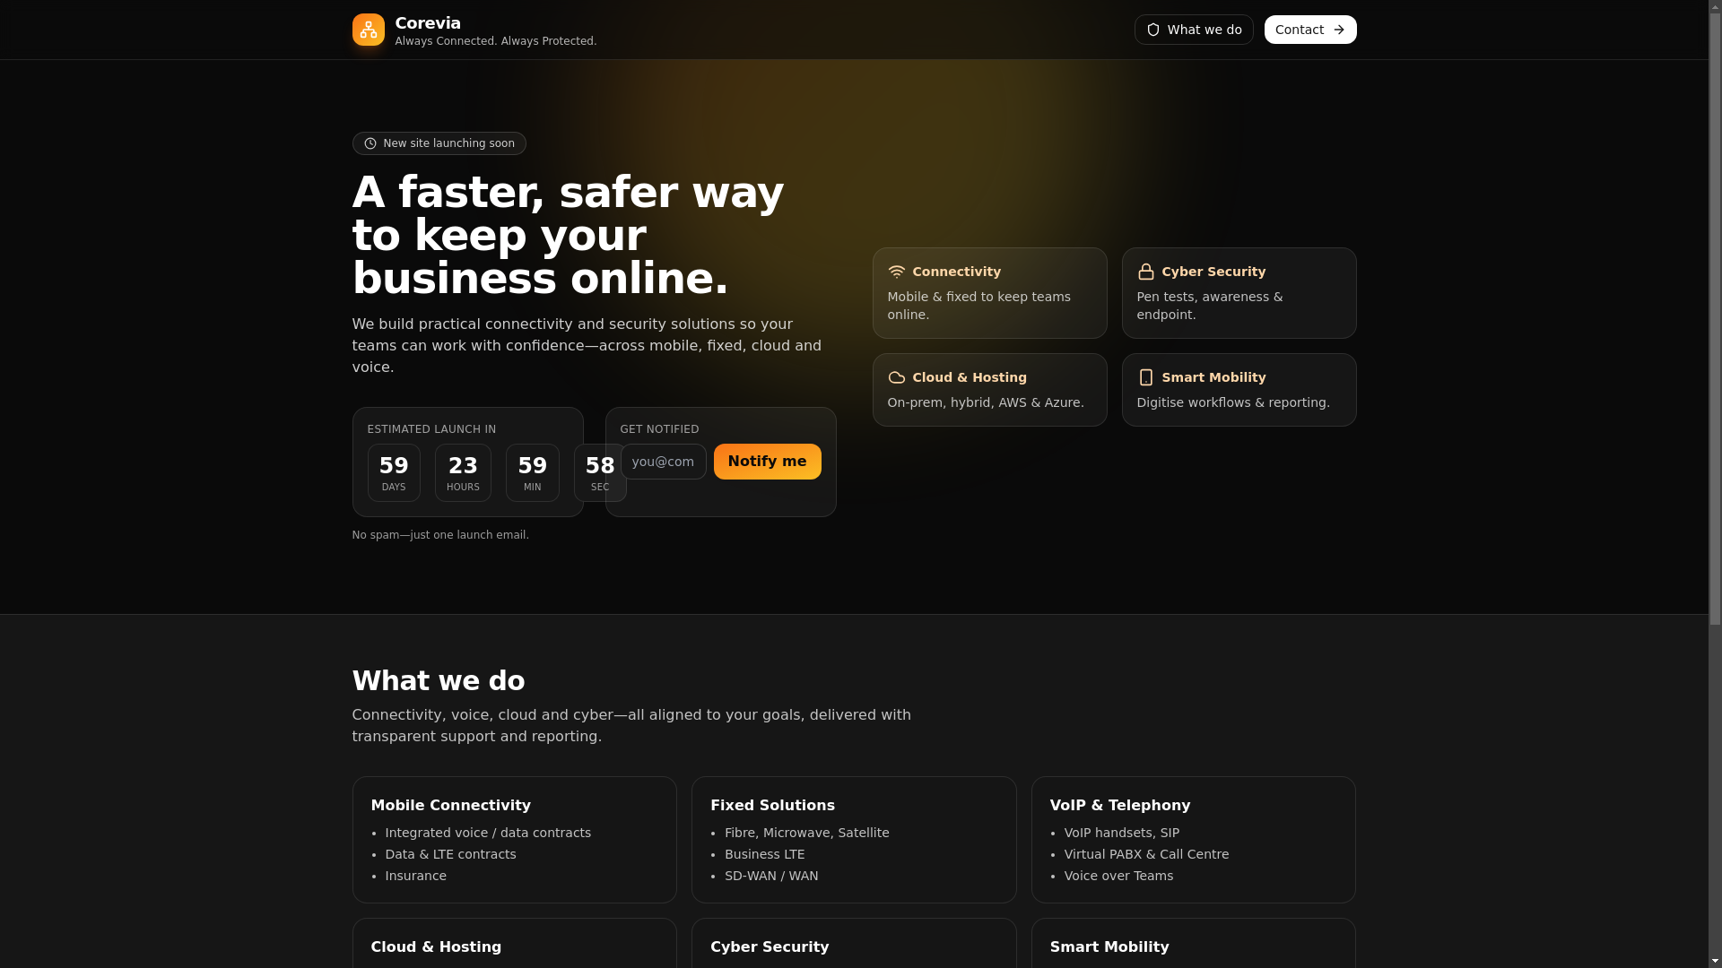The image size is (1722, 968).
Task: Click the Smart Mobility hero card title
Action: pyautogui.click(x=1213, y=377)
